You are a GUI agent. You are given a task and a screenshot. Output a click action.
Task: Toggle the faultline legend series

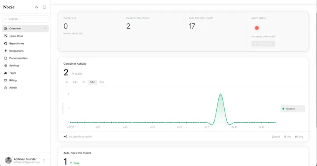tap(292, 109)
